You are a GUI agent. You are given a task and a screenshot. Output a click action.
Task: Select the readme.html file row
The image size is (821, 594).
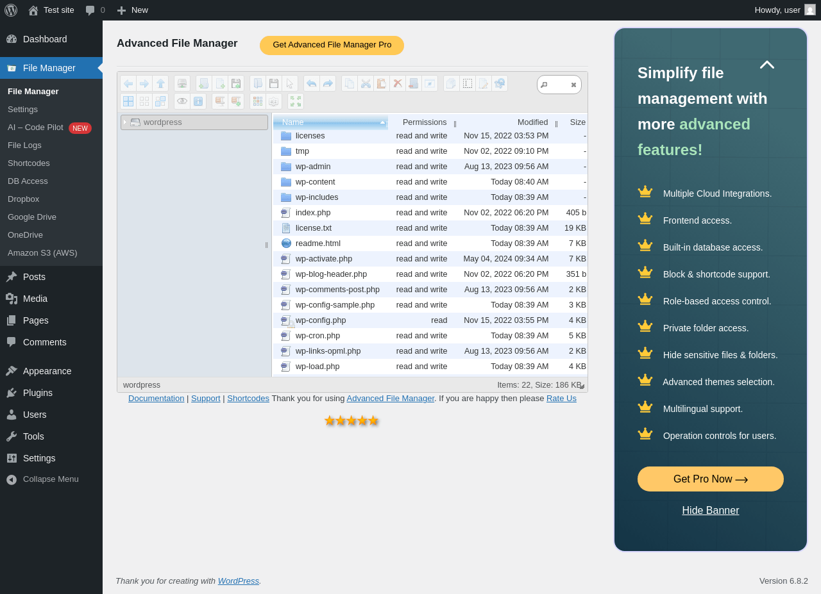(430, 243)
